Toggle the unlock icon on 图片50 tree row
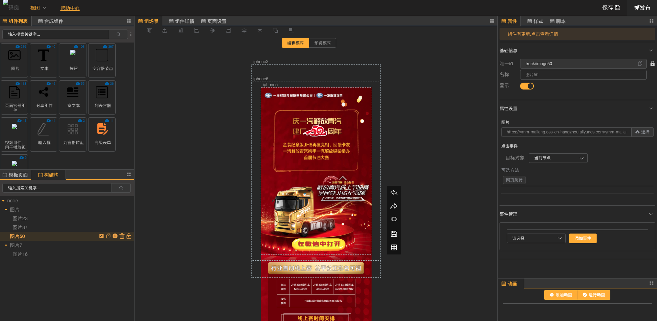 [x=129, y=236]
